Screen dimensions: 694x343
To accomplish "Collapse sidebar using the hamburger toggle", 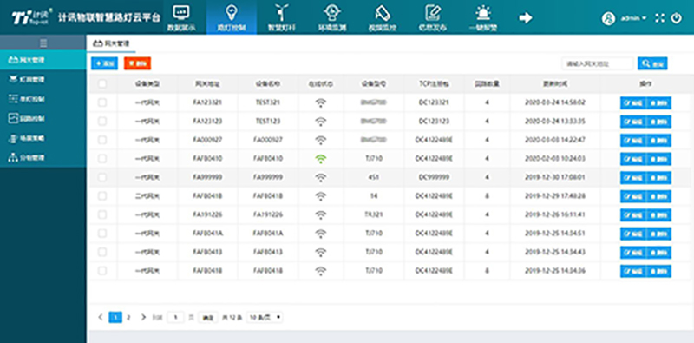I will click(43, 43).
